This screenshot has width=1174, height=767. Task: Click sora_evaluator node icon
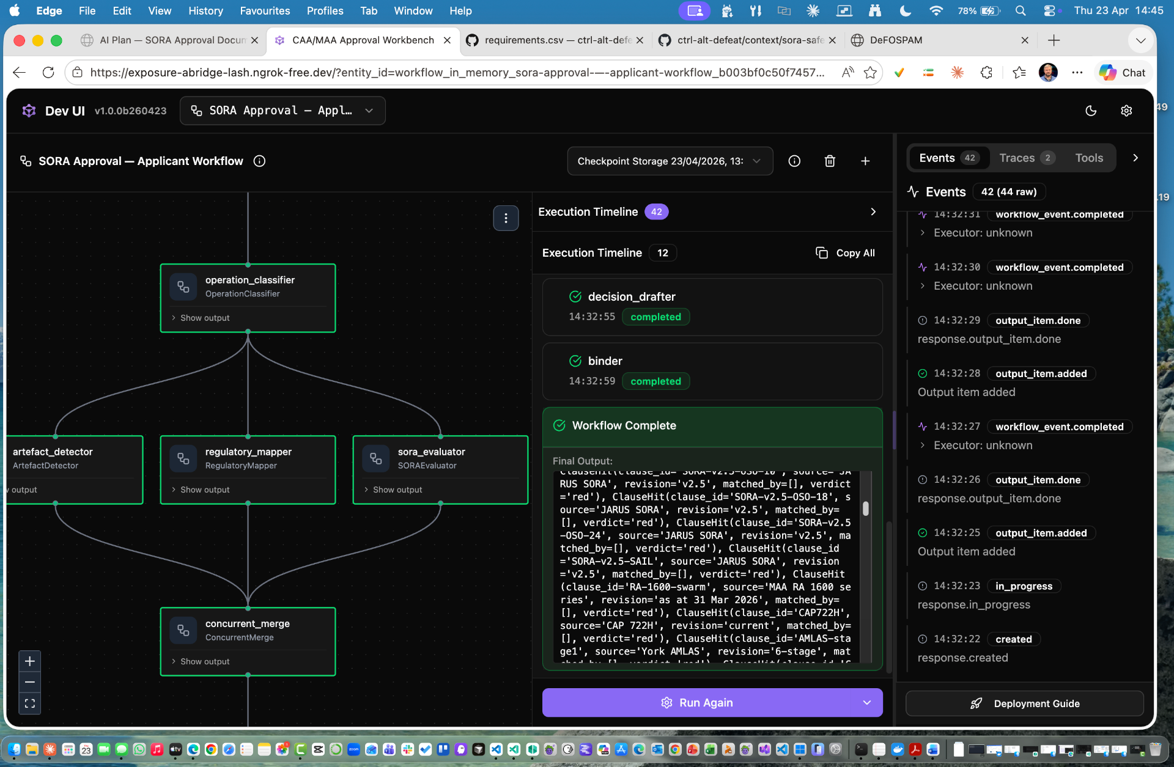point(376,458)
